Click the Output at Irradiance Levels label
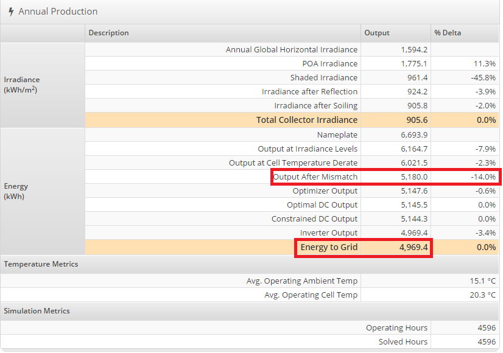Viewport: 503px width, 353px height. 308,149
